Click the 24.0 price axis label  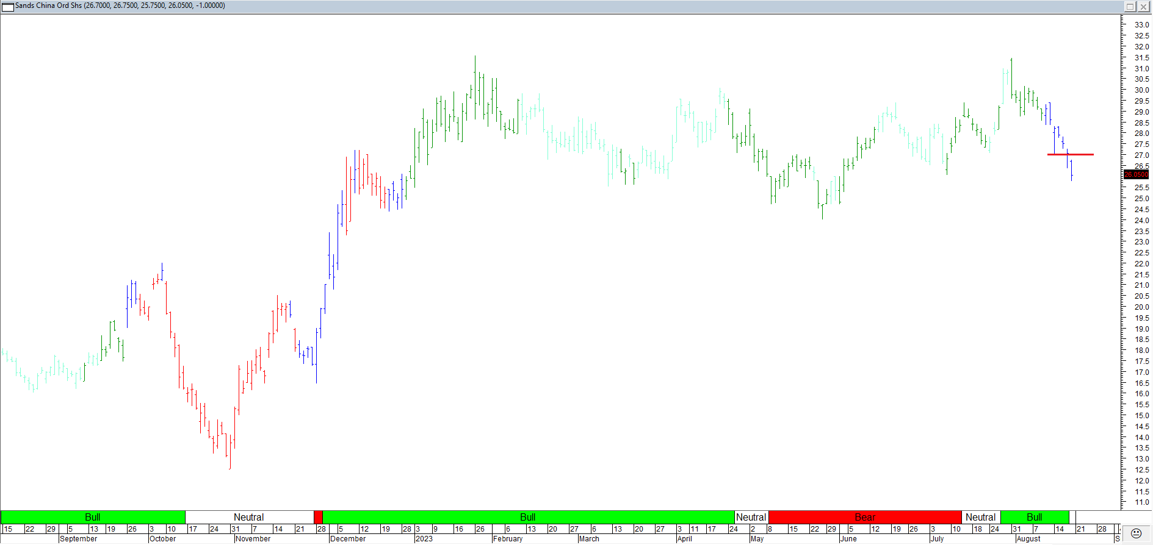click(x=1141, y=221)
